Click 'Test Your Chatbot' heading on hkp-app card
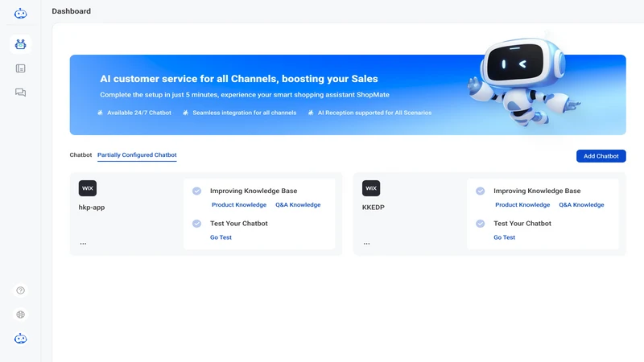 pyautogui.click(x=238, y=224)
